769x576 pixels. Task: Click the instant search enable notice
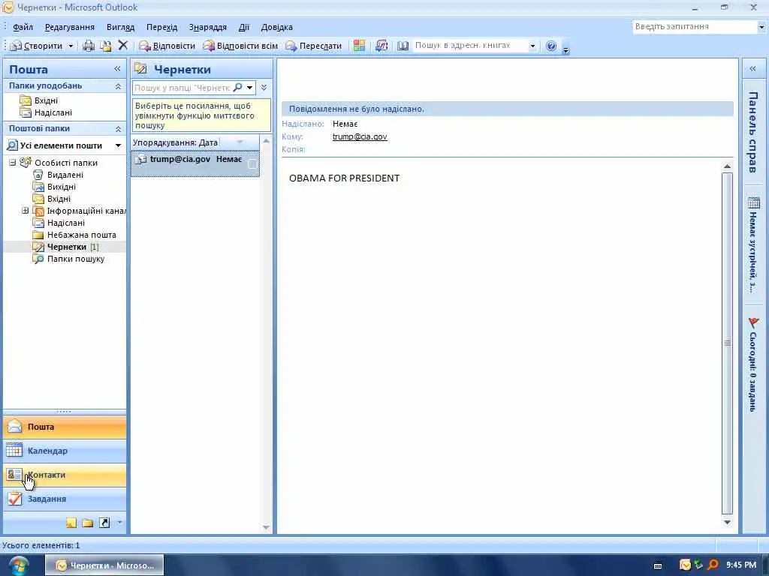[x=201, y=115]
